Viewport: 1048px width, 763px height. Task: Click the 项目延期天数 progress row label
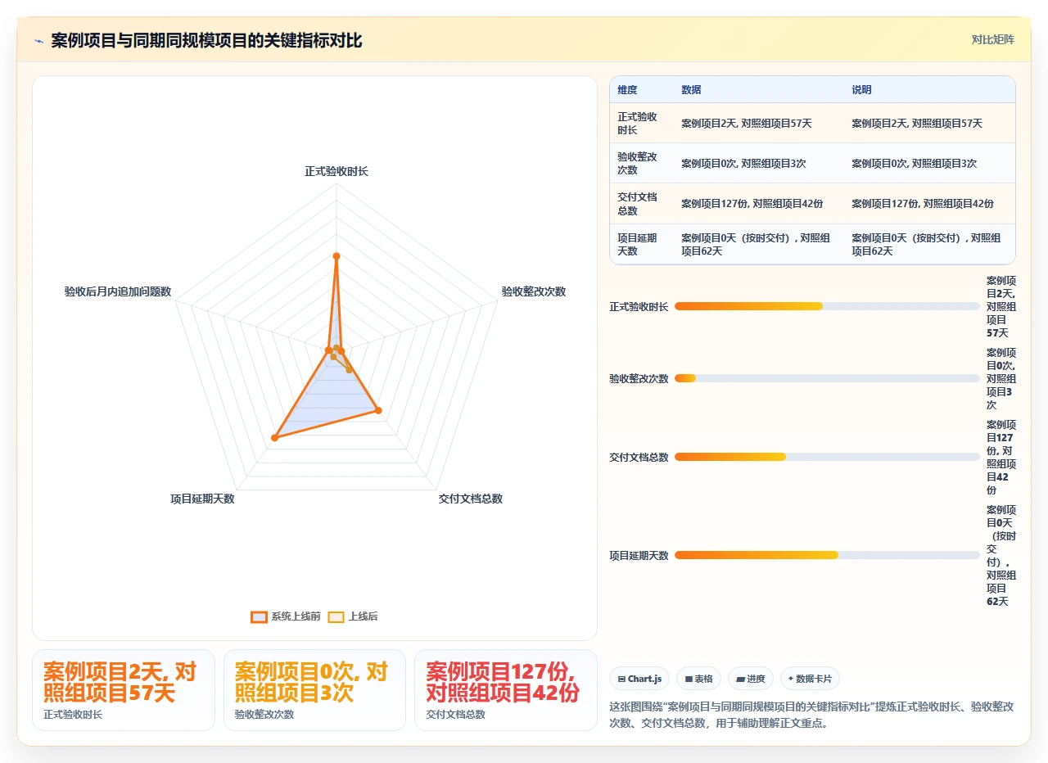(x=639, y=555)
